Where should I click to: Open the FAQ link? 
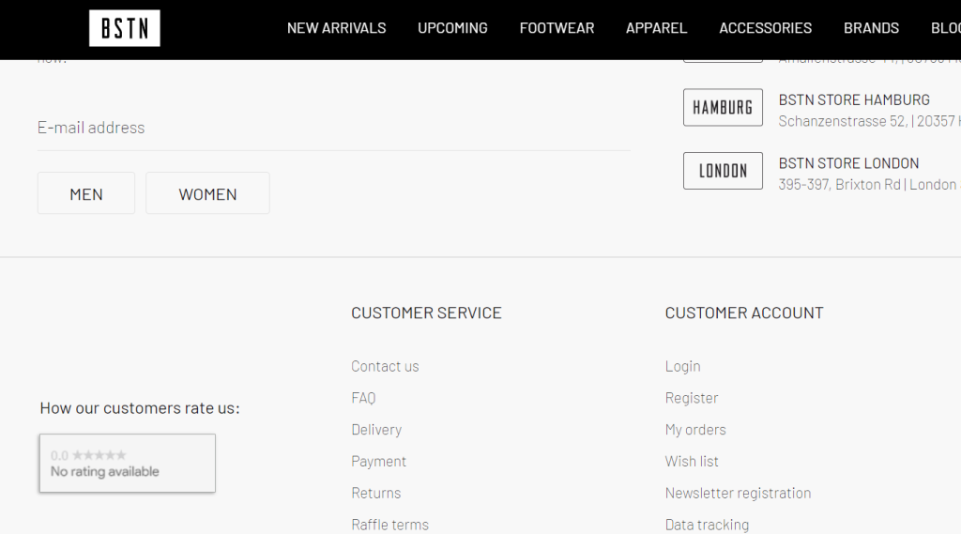[x=363, y=398]
